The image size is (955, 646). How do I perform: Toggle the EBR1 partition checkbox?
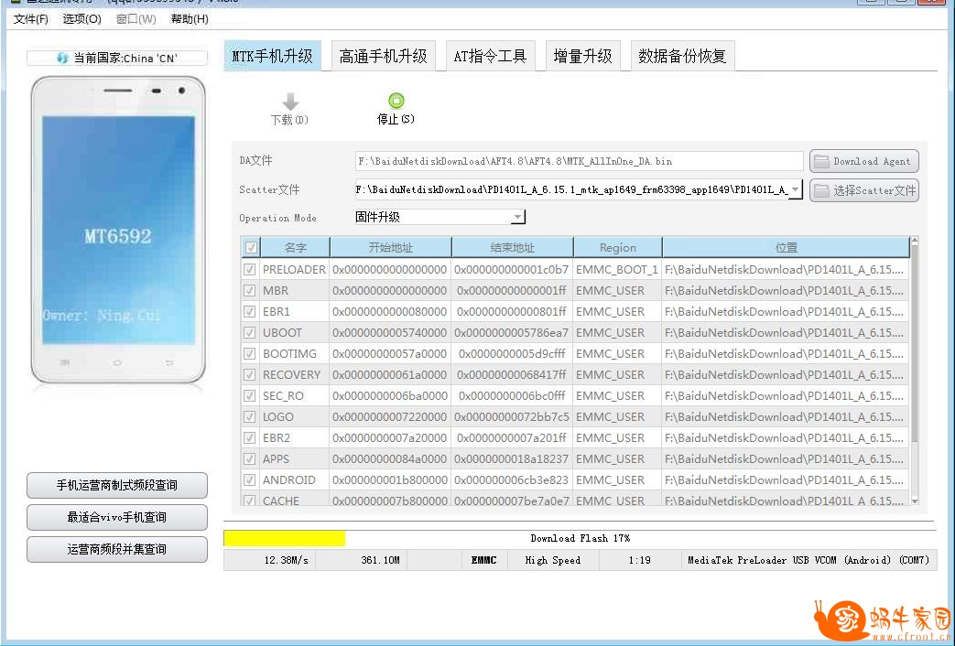point(250,312)
